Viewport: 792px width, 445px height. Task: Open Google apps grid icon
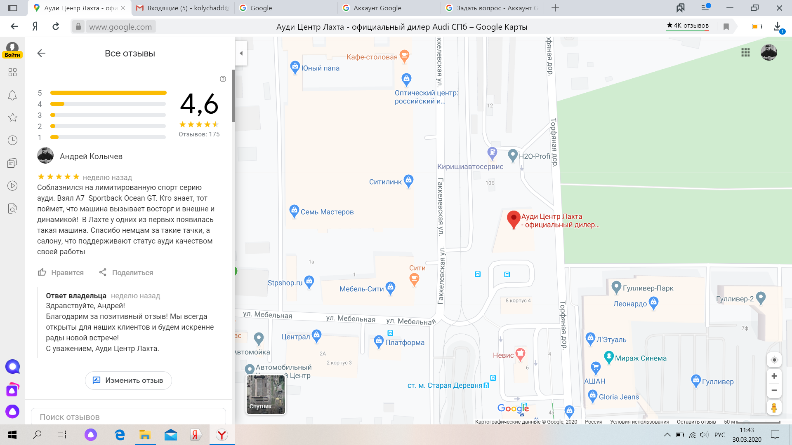click(745, 52)
